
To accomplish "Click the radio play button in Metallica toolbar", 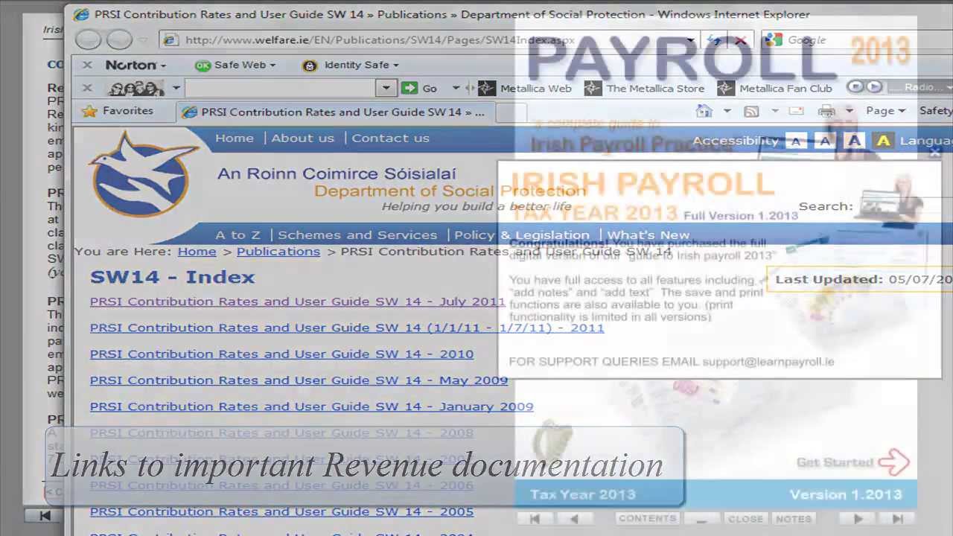I will pos(874,87).
